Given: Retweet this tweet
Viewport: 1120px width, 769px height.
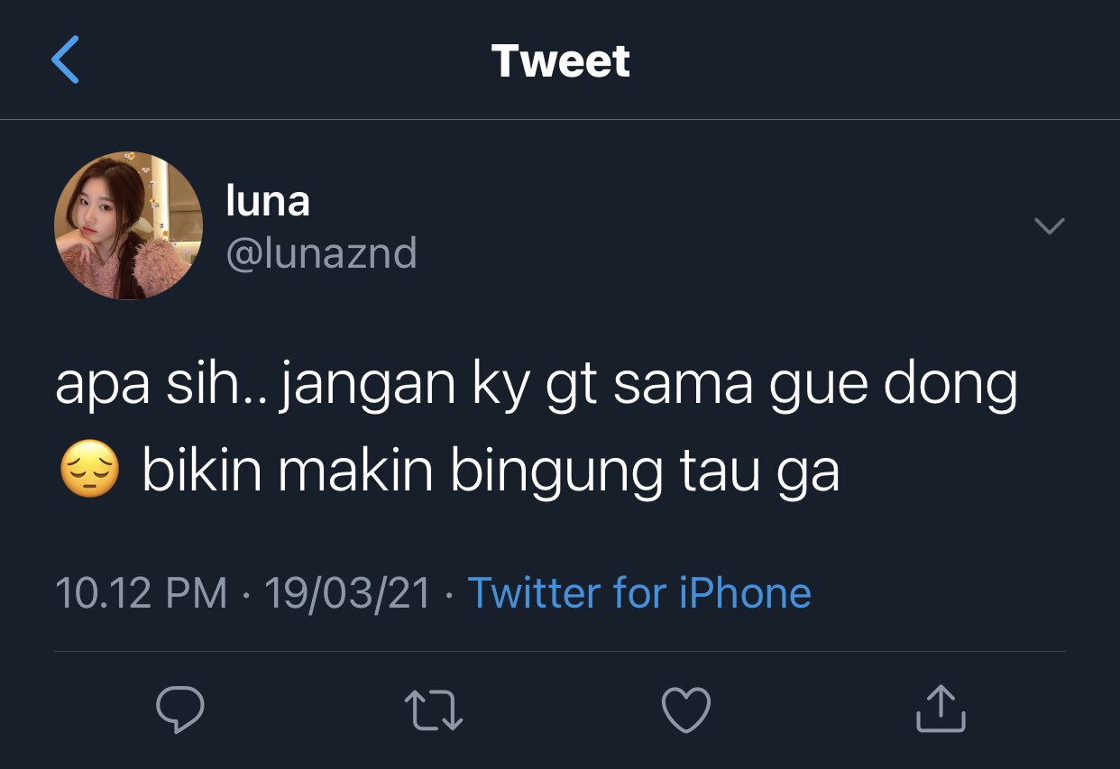Looking at the screenshot, I should point(434,709).
